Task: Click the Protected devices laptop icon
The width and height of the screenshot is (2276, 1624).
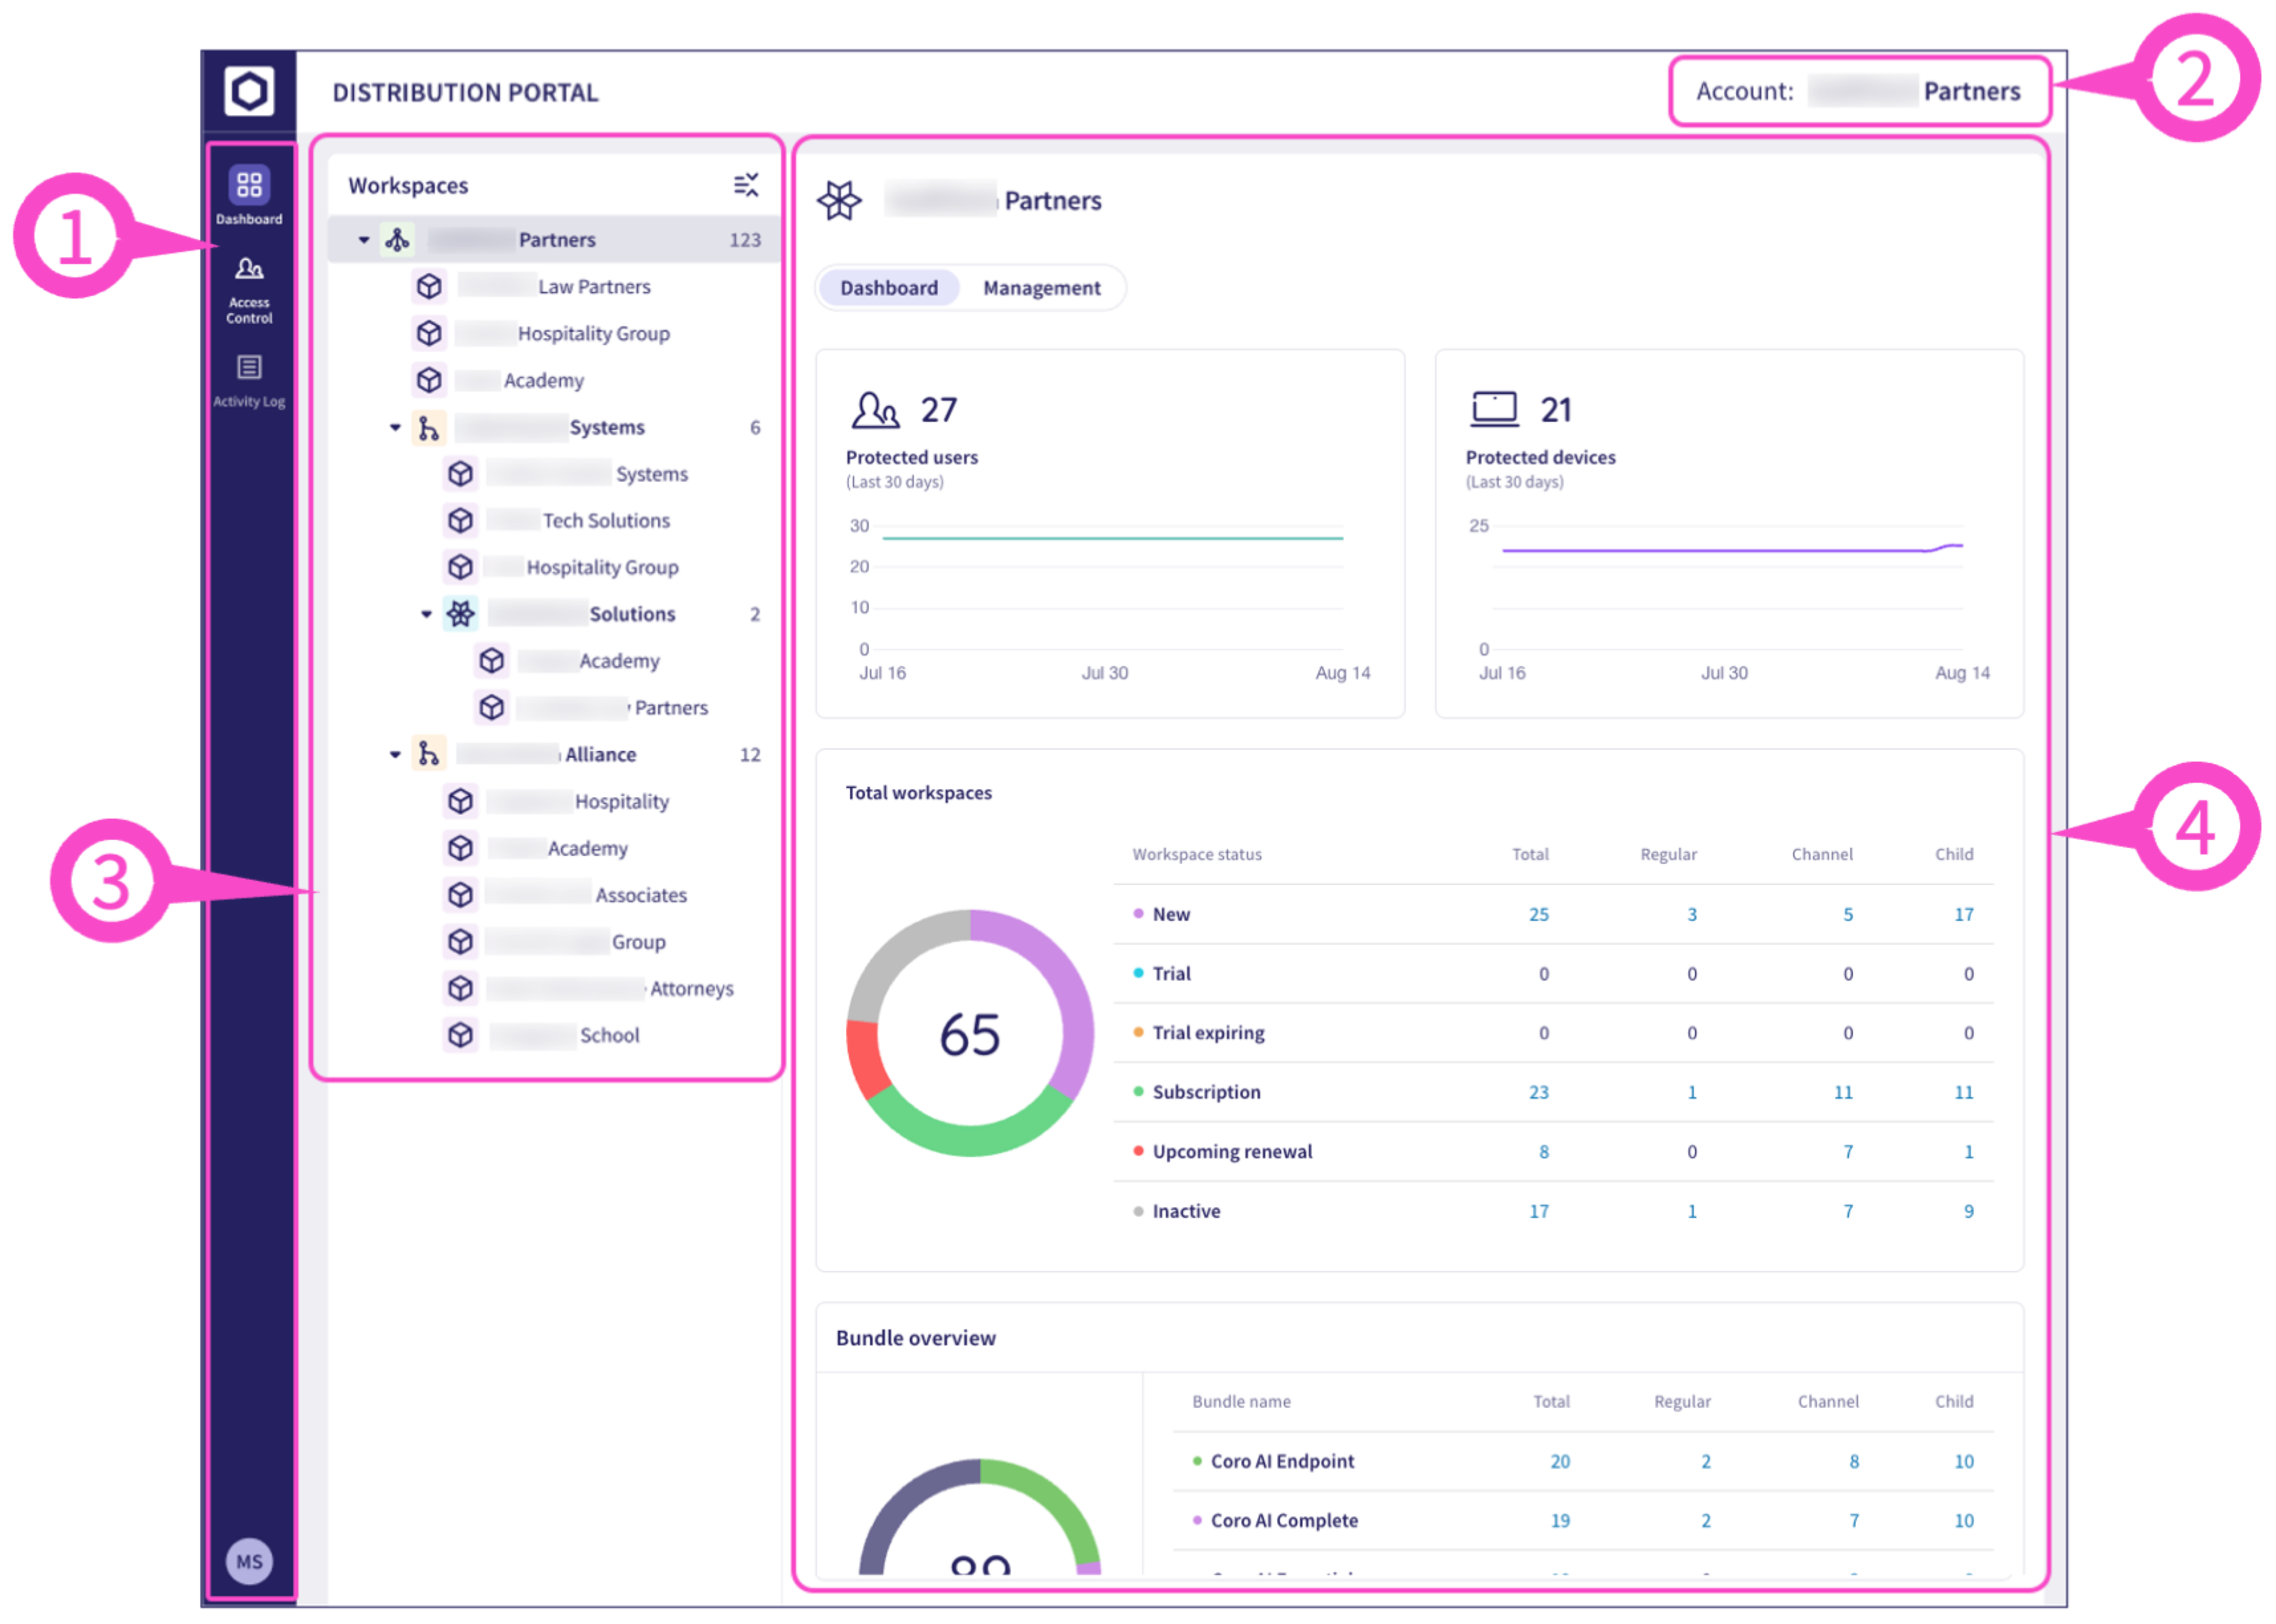Action: tap(1494, 409)
